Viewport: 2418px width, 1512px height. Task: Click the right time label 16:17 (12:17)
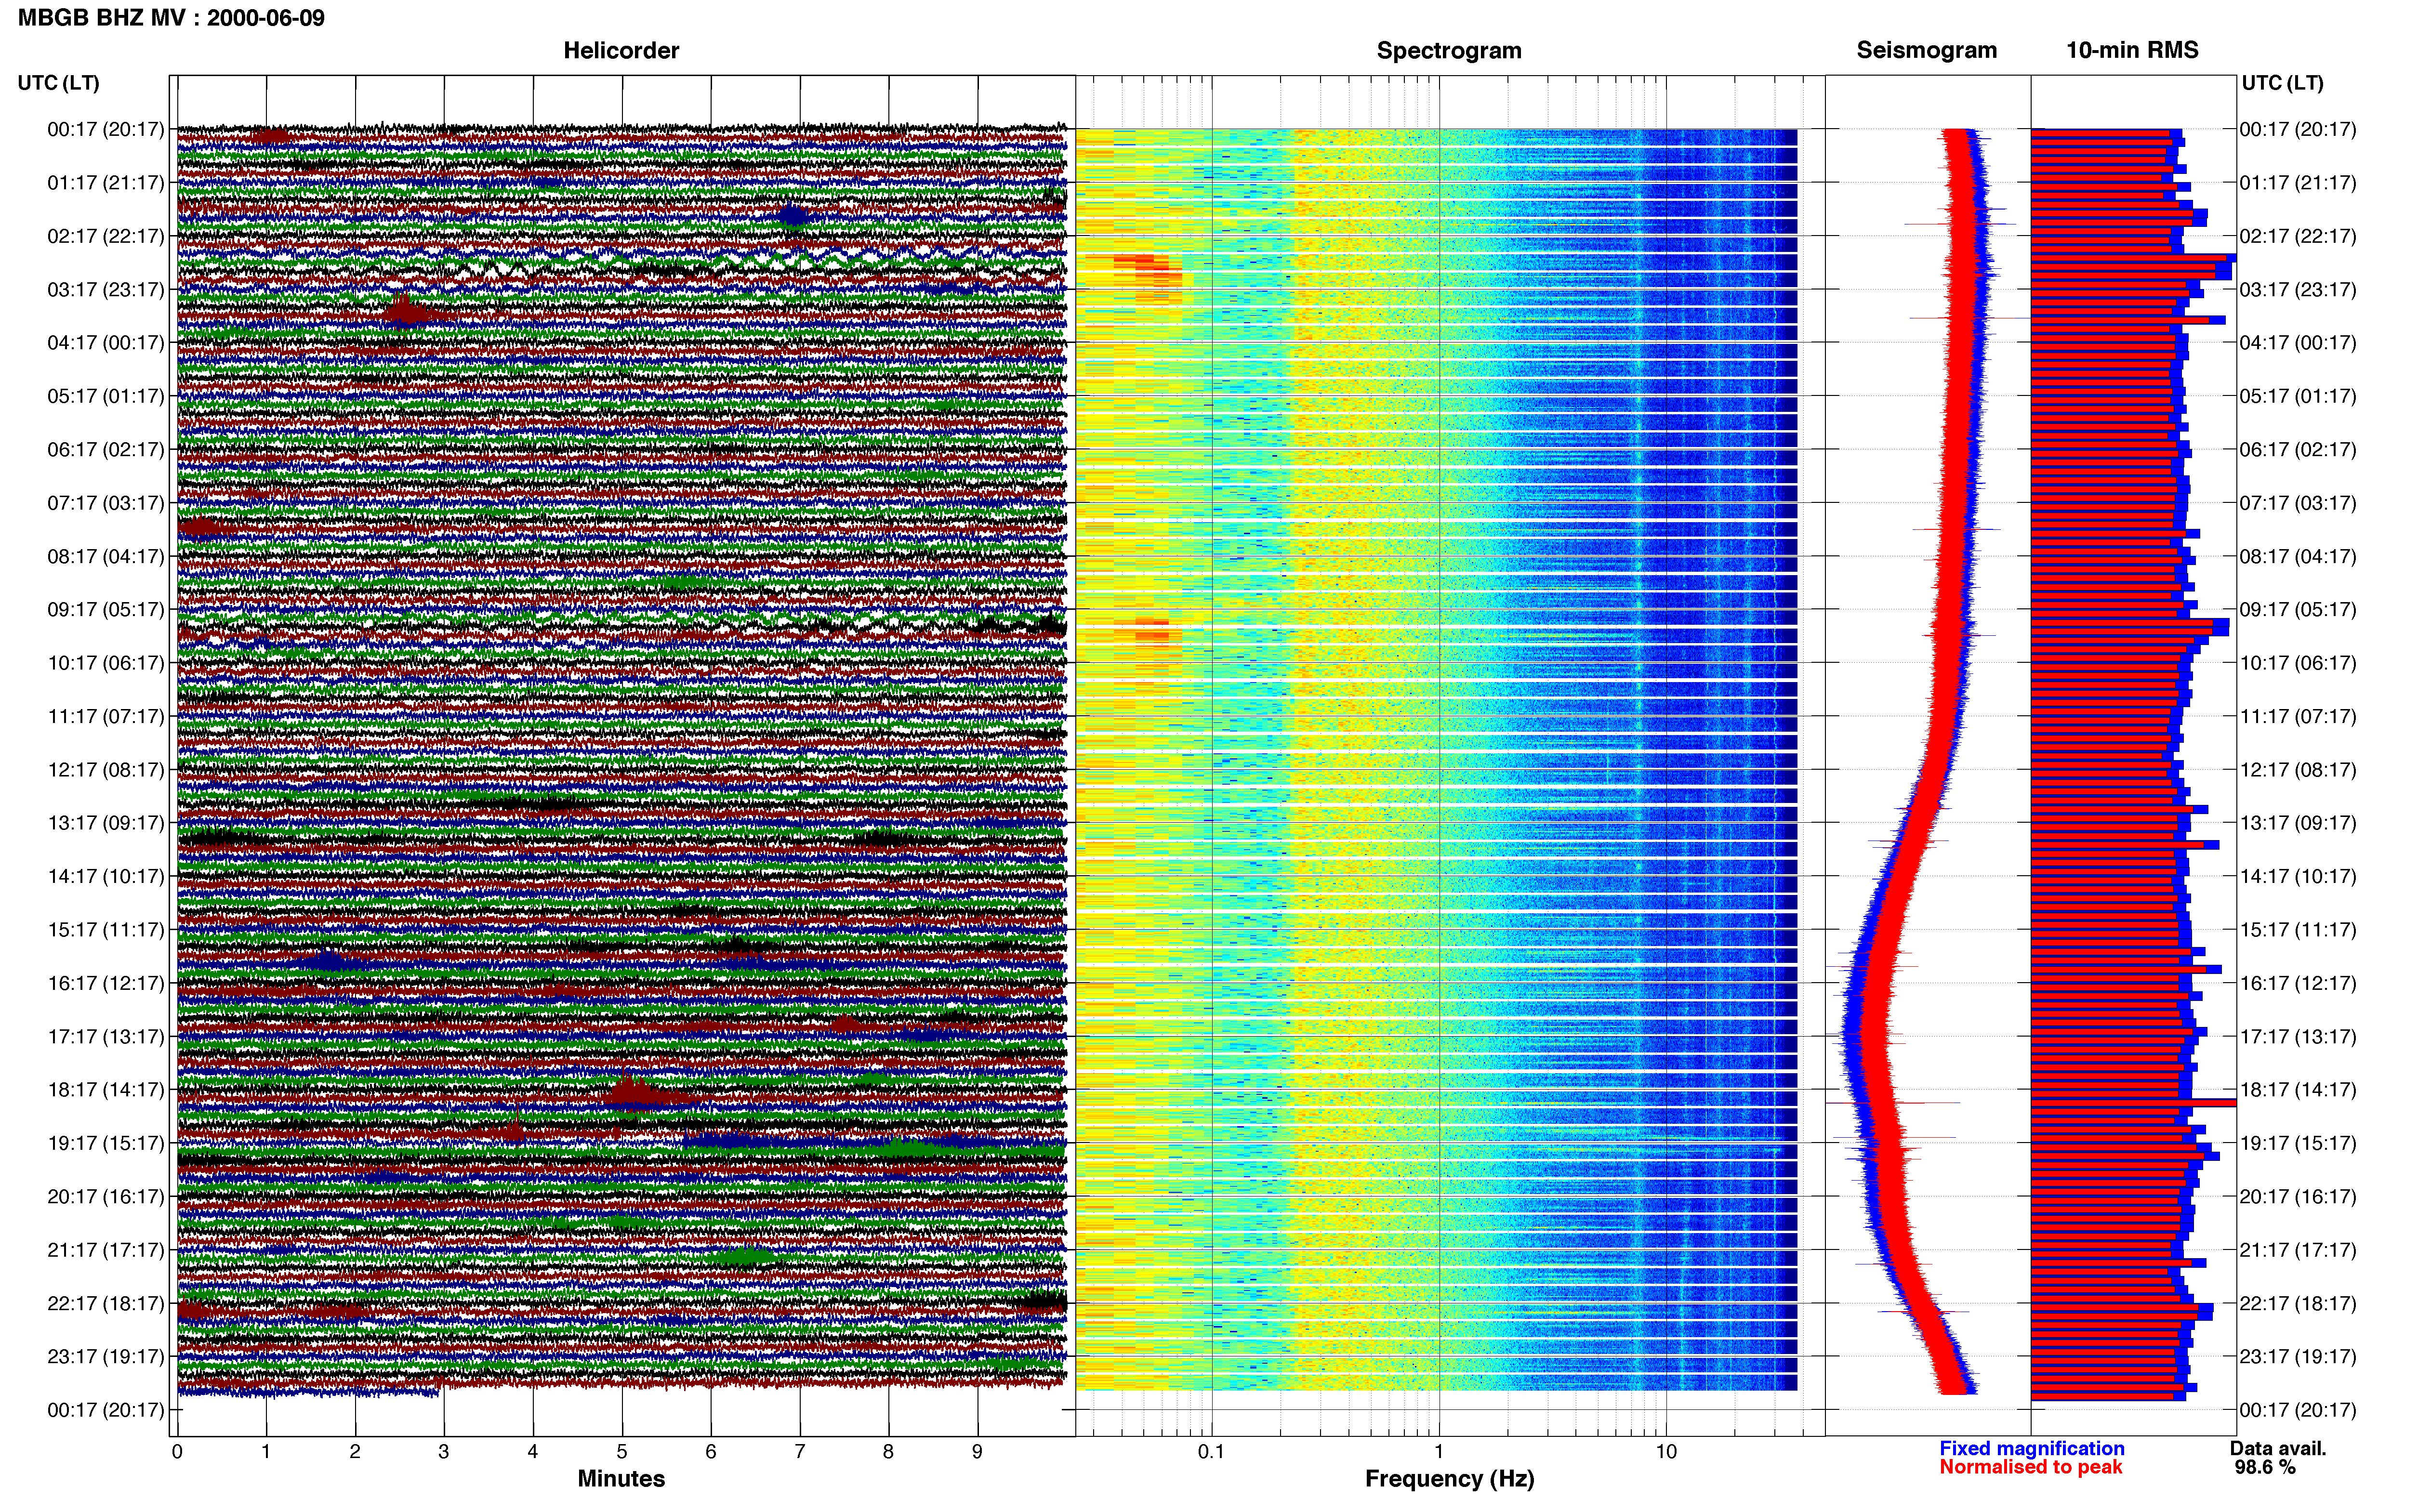2298,982
